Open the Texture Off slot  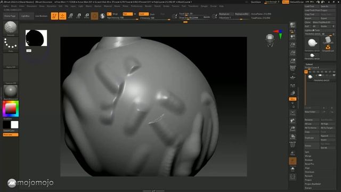(11, 77)
